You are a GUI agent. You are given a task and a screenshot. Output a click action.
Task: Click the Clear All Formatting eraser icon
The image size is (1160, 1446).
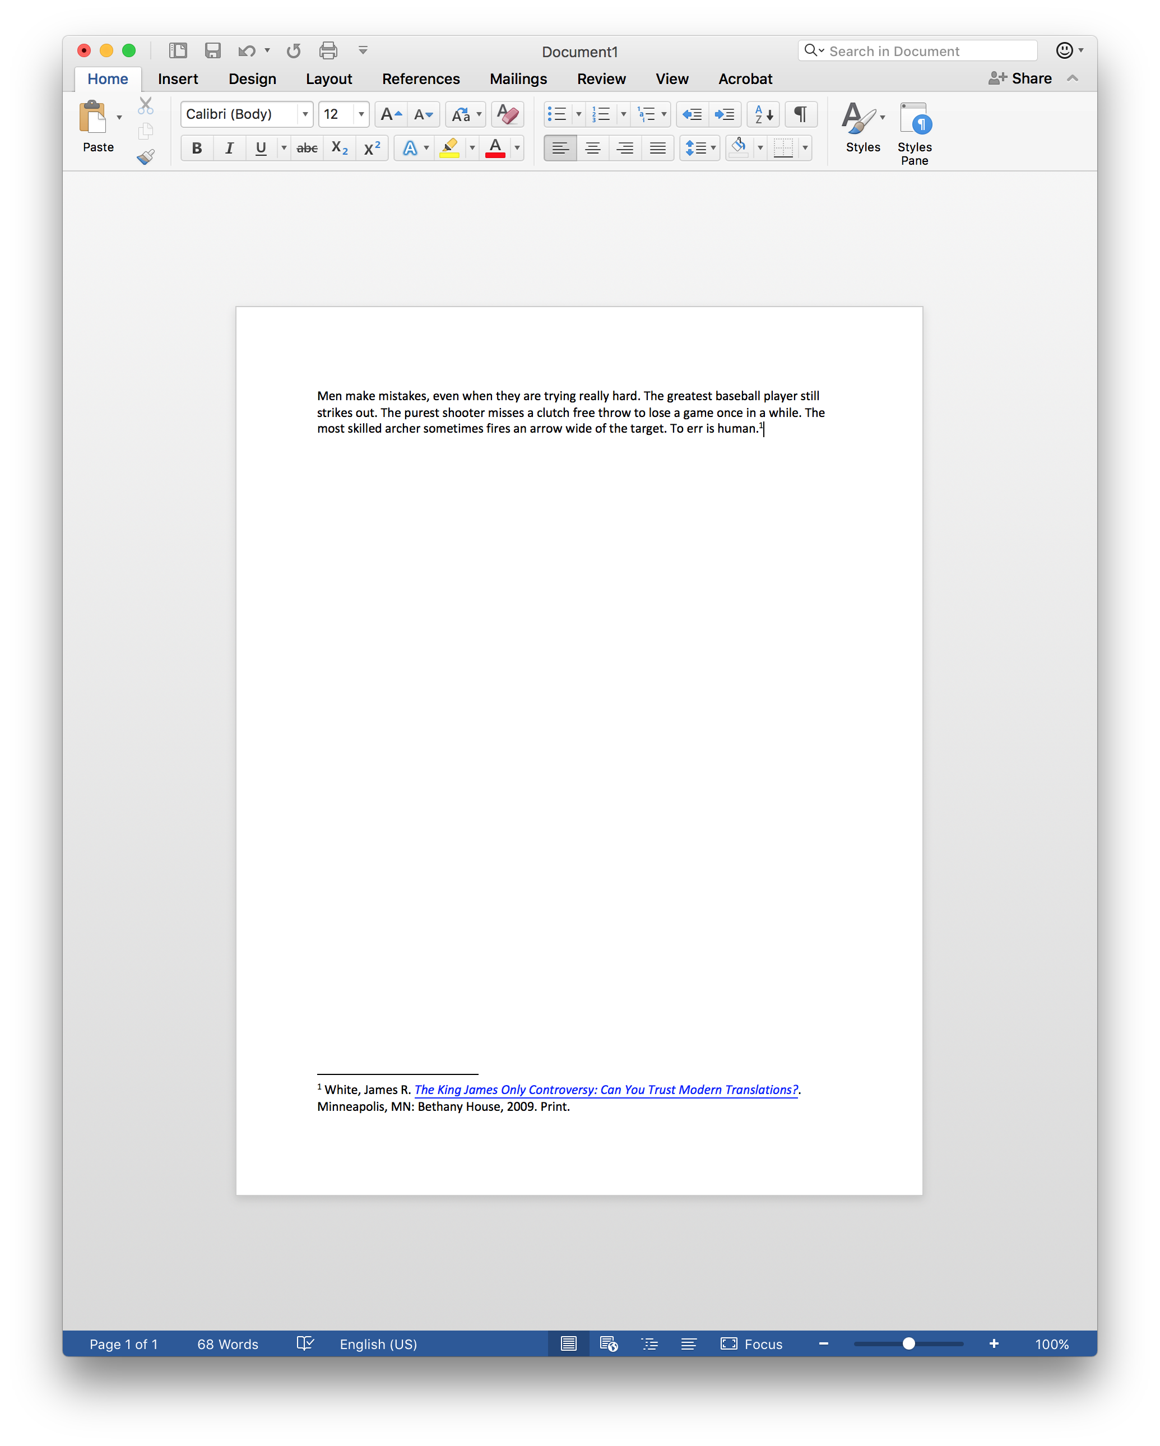coord(508,114)
